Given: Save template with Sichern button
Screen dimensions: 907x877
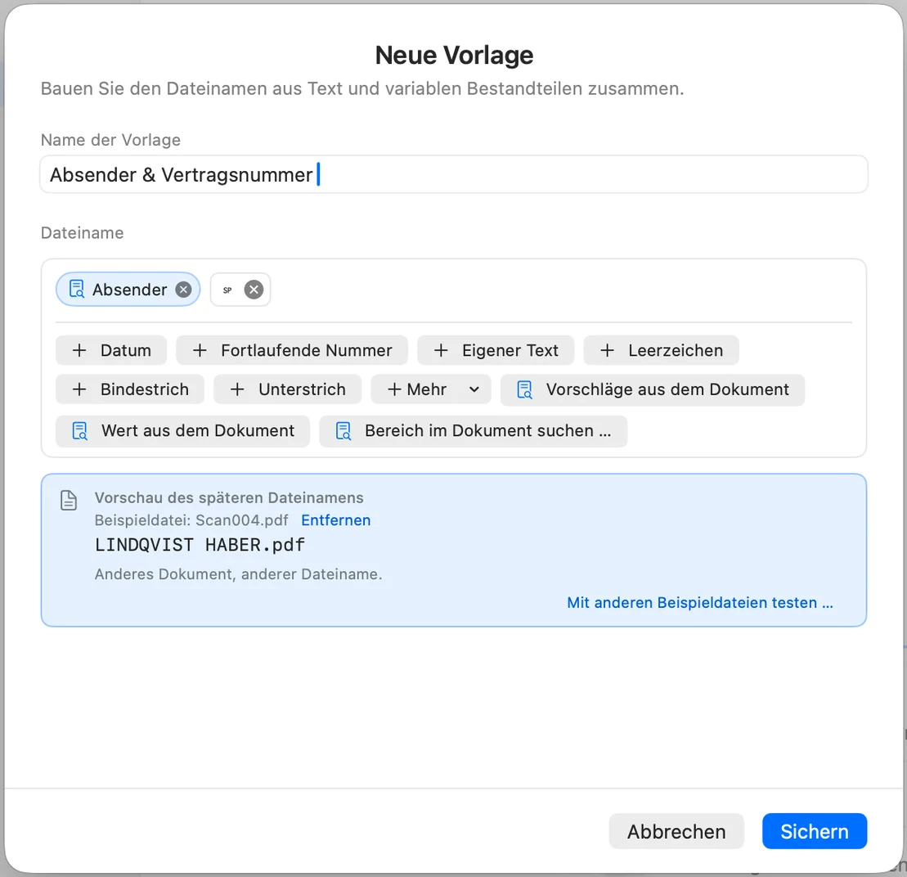Looking at the screenshot, I should pos(815,831).
